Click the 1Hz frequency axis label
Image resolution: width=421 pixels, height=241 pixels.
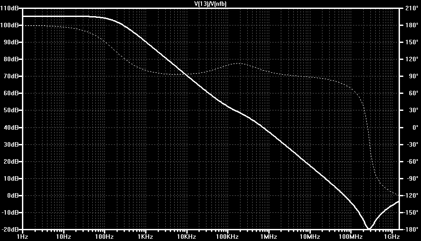22,237
